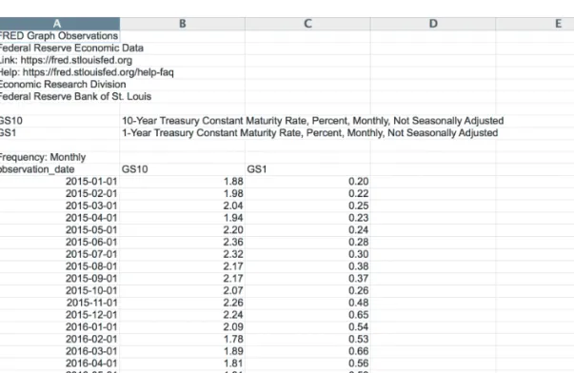Select GS1 value 0.24
Viewport: 574px width, 373px height.
307,229
